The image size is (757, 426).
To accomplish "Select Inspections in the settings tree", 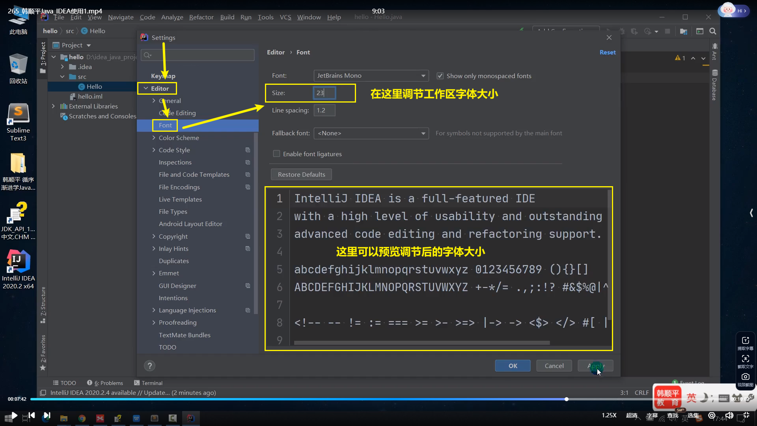I will (175, 162).
